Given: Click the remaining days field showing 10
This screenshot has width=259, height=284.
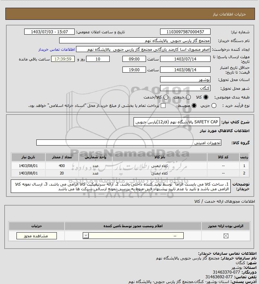Looking at the screenshot, I should [98, 59].
